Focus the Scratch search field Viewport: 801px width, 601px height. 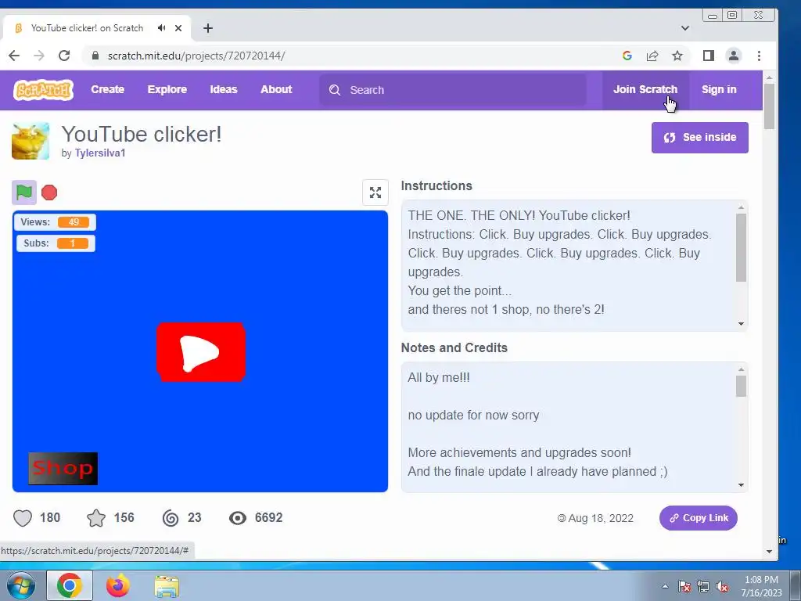point(453,90)
